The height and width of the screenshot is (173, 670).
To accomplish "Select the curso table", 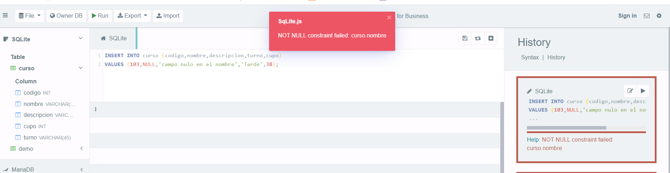I will tap(27, 68).
